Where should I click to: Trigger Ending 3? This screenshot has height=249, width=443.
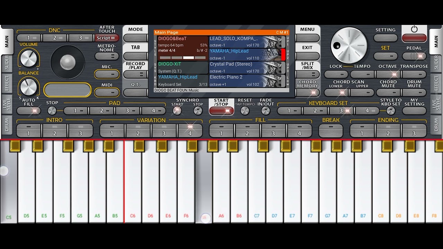[x=414, y=131]
